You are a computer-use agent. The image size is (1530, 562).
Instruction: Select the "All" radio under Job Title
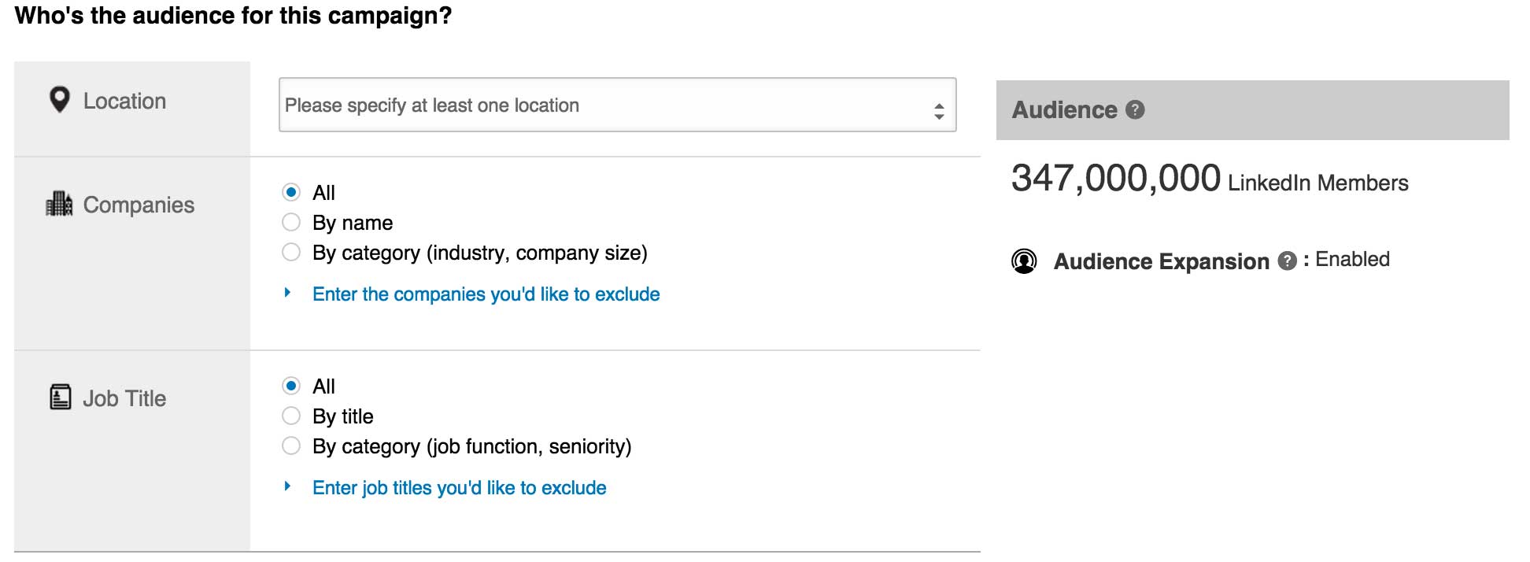coord(291,386)
